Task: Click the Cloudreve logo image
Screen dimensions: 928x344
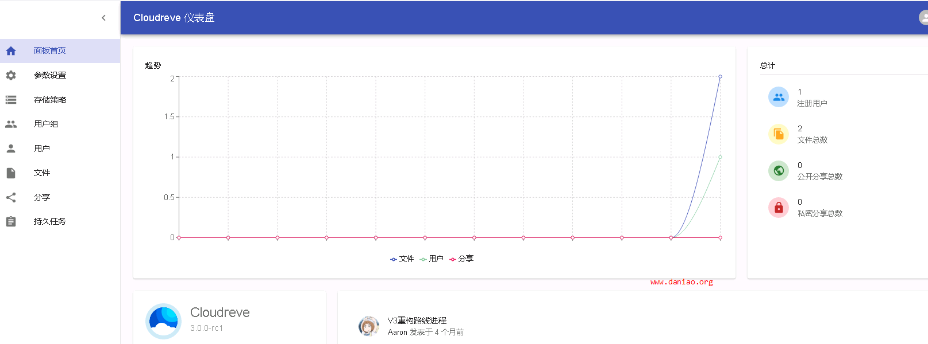Action: (163, 321)
